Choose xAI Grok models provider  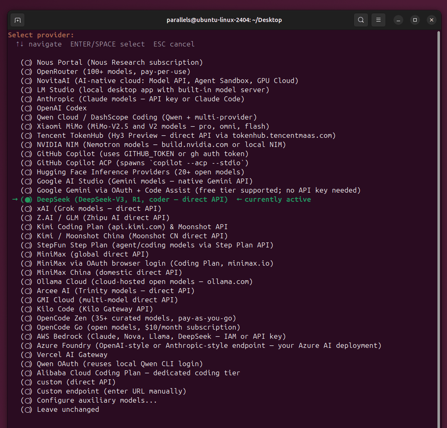pos(91,208)
